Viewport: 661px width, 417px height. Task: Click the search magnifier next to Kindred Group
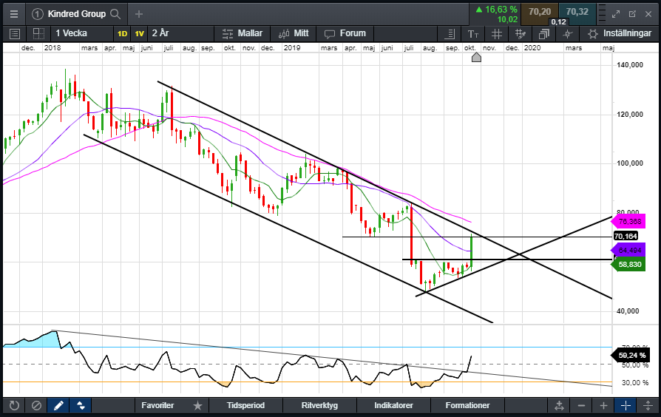115,14
